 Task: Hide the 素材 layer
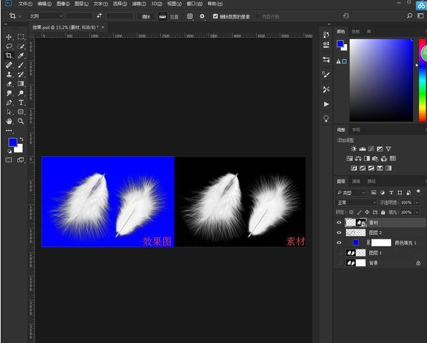coord(340,223)
